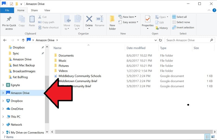The image size is (217, 140).
Task: Open the Easy access dropdown
Action: pos(128,22)
